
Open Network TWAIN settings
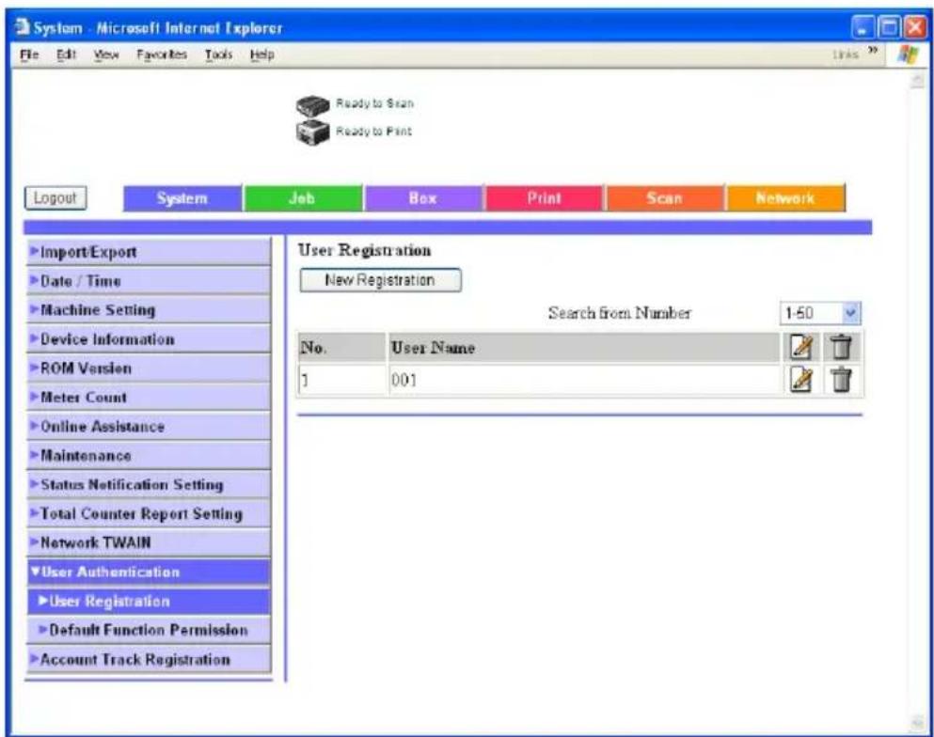pos(149,543)
